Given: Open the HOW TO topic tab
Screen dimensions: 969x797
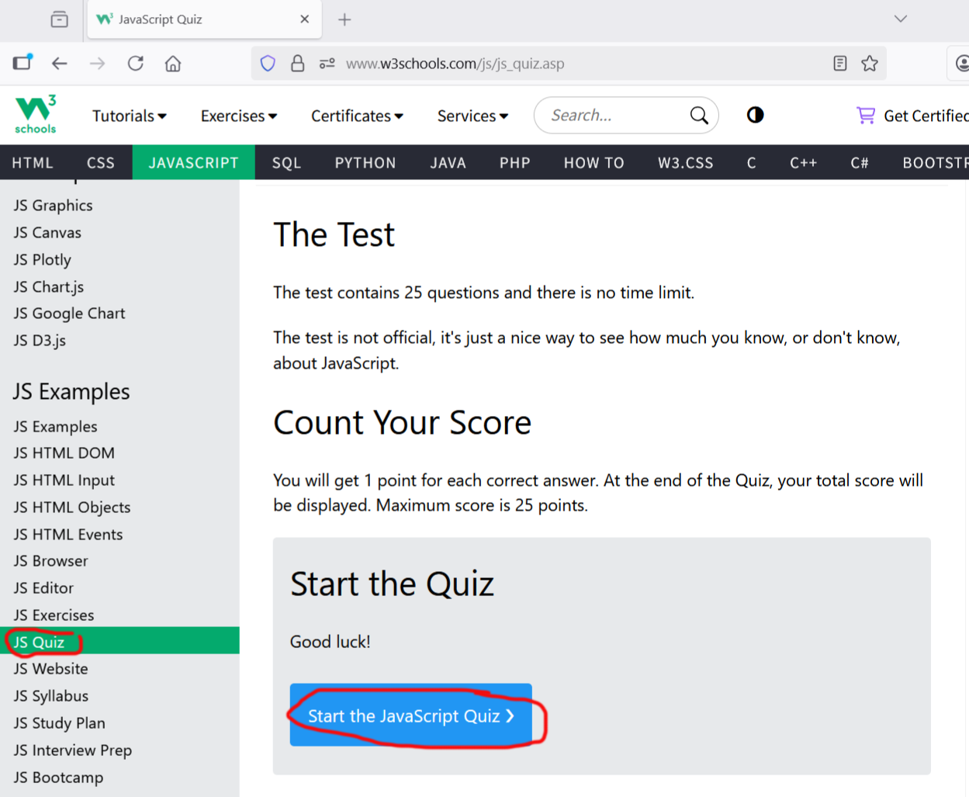Looking at the screenshot, I should [x=594, y=162].
